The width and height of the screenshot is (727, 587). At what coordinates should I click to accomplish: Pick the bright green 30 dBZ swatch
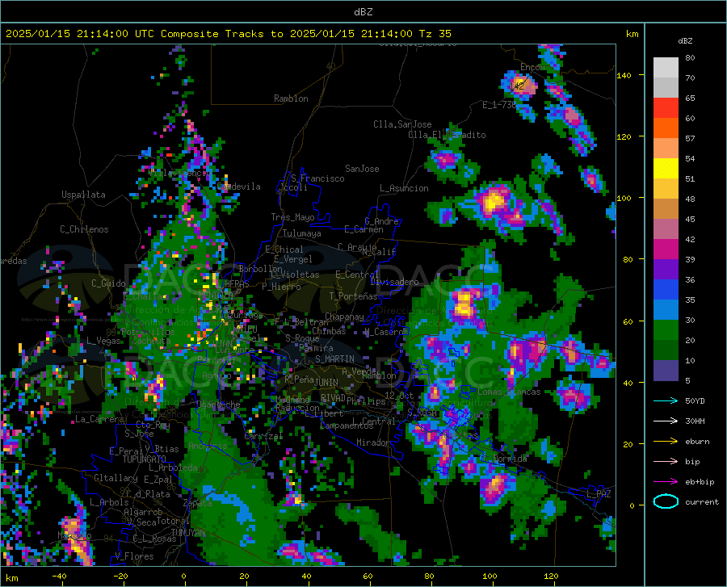pos(666,330)
